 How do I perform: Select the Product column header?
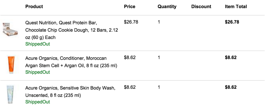tap(34, 6)
